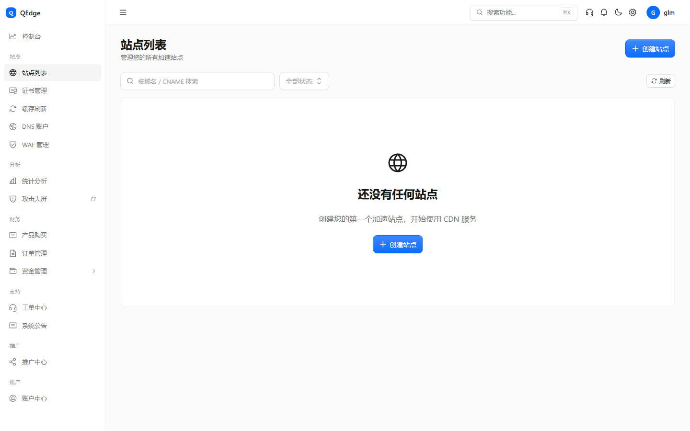Click the icon beside DNS 账户
Screen dimensions: 690x431
pos(13,126)
